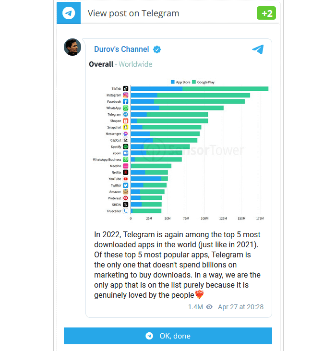Click the App Store blue legend swatch
The width and height of the screenshot is (336, 351).
[x=173, y=82]
